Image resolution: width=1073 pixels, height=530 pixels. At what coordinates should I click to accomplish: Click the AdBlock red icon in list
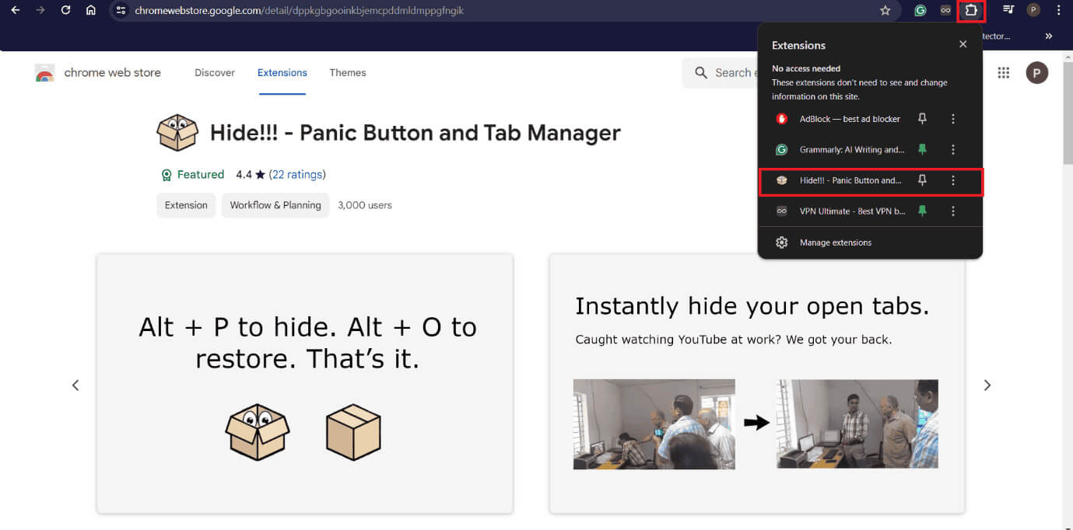tap(782, 119)
